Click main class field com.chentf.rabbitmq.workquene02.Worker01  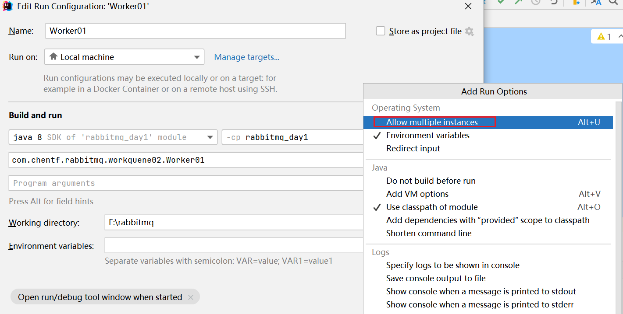click(186, 160)
